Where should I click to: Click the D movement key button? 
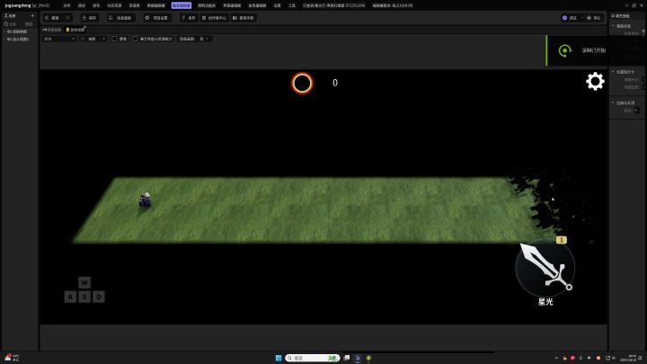point(99,297)
